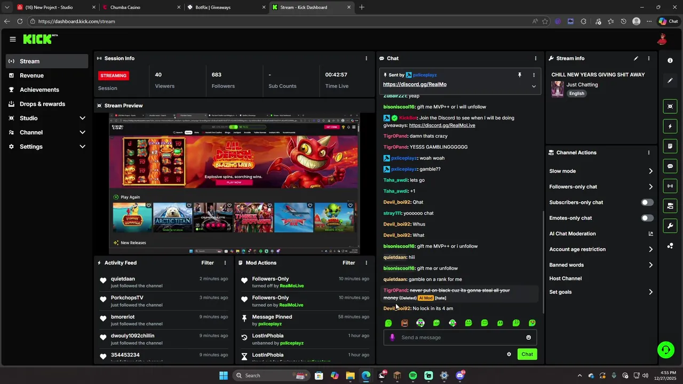
Task: Open chat settings gear next to the Chat button
Action: click(x=509, y=354)
